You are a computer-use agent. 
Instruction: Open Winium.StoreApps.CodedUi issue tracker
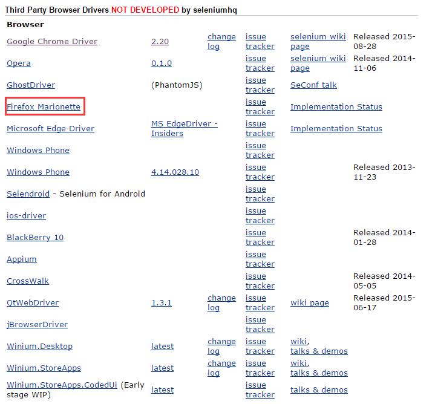pyautogui.click(x=260, y=389)
